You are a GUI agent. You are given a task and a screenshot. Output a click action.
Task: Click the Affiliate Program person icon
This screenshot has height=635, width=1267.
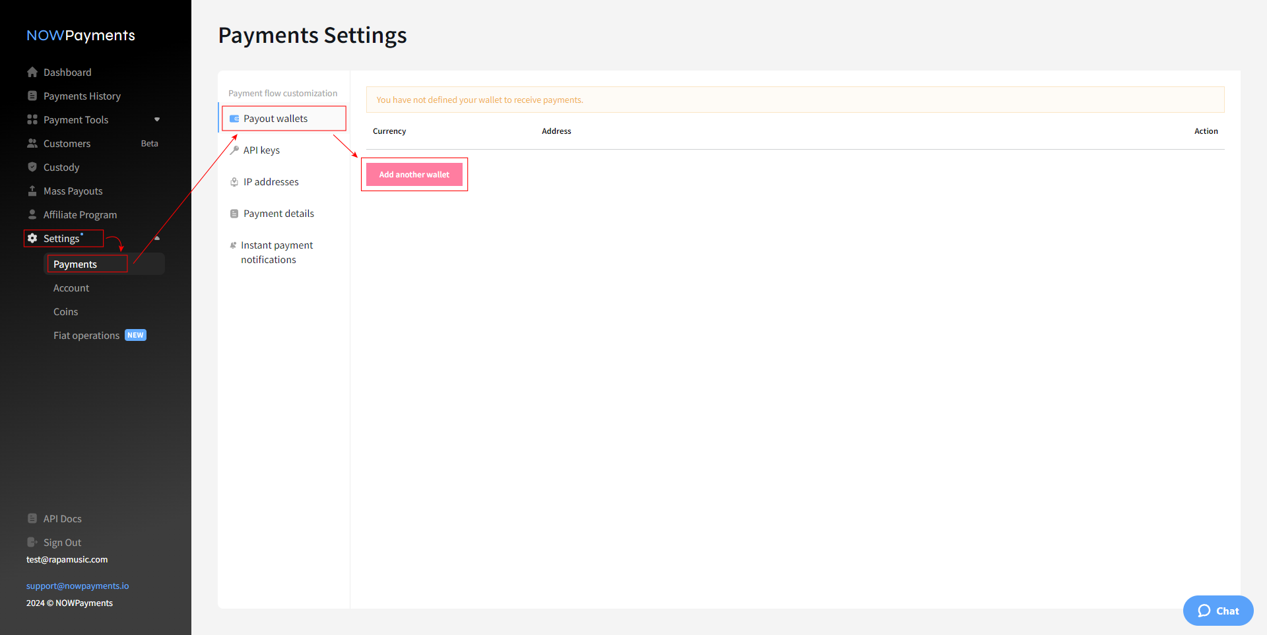coord(32,214)
